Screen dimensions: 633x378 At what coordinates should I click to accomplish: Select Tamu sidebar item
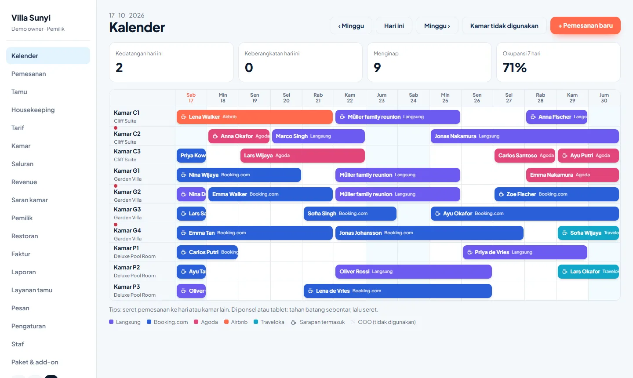tap(48, 92)
